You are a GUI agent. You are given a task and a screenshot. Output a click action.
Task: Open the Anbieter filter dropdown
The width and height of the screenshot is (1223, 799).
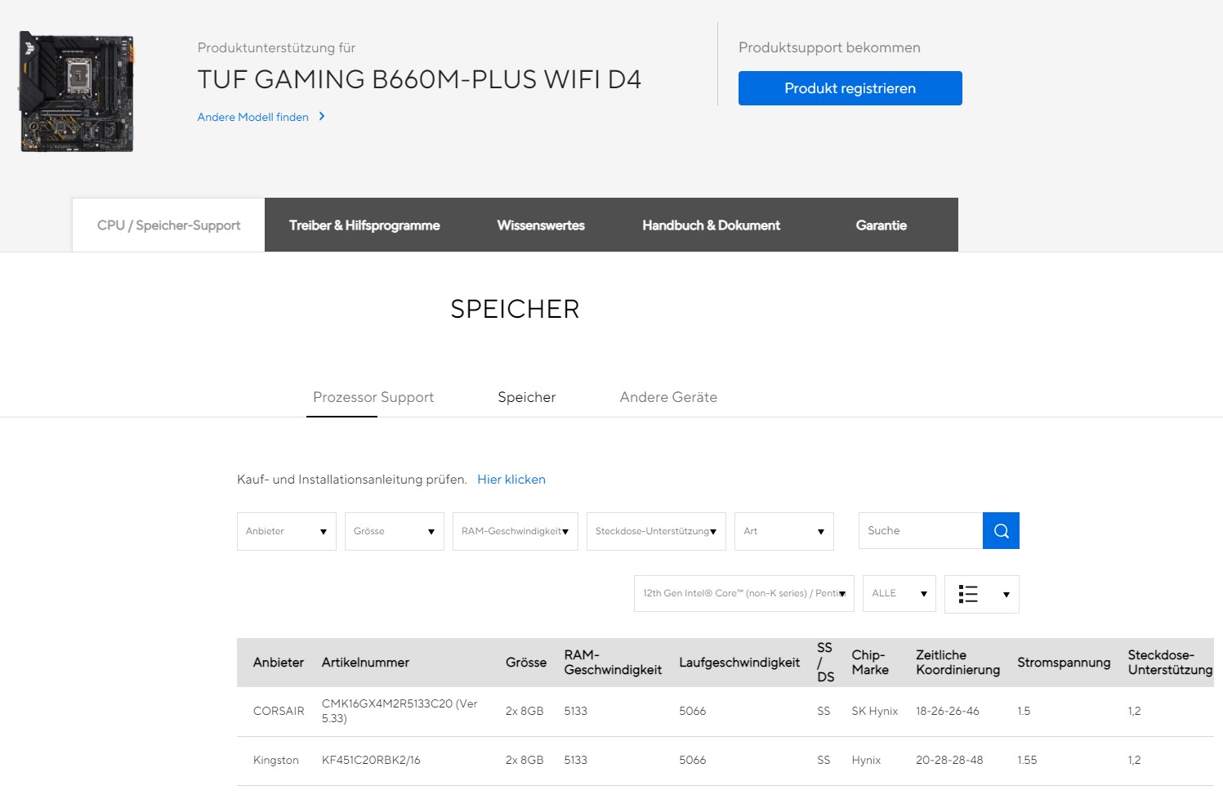(x=287, y=531)
